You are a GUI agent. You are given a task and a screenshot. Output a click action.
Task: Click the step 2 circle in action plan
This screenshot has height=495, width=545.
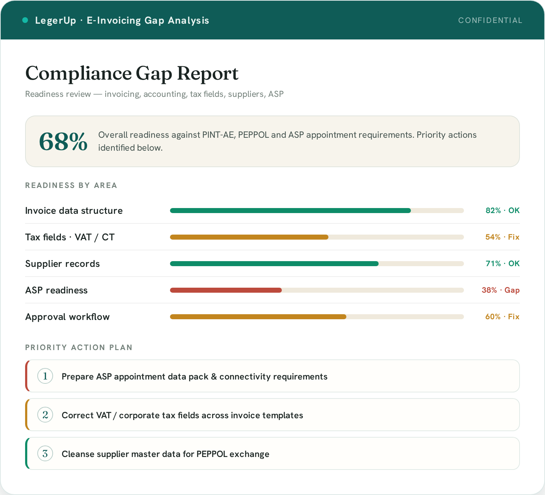click(45, 415)
